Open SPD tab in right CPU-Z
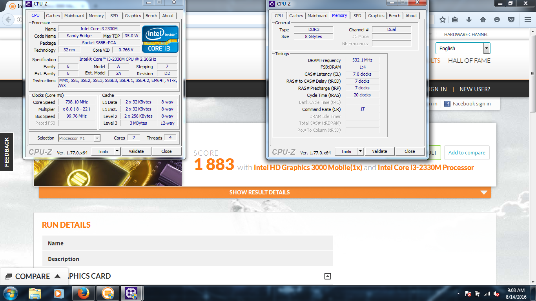 [x=357, y=16]
